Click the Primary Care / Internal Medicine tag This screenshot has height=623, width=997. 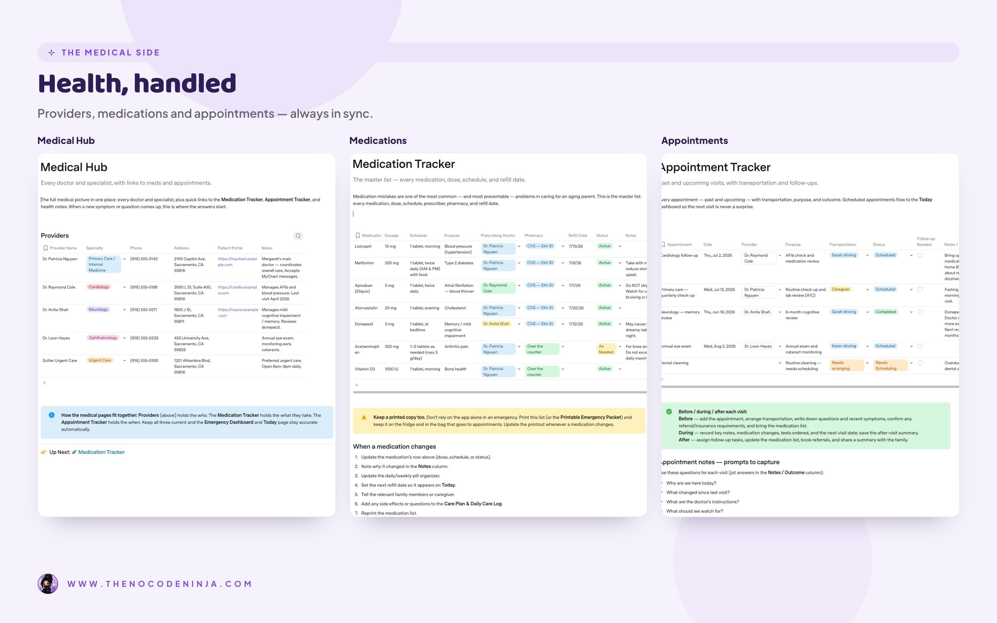click(x=104, y=264)
